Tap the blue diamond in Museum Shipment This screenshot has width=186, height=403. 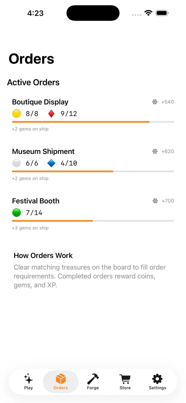[51, 163]
